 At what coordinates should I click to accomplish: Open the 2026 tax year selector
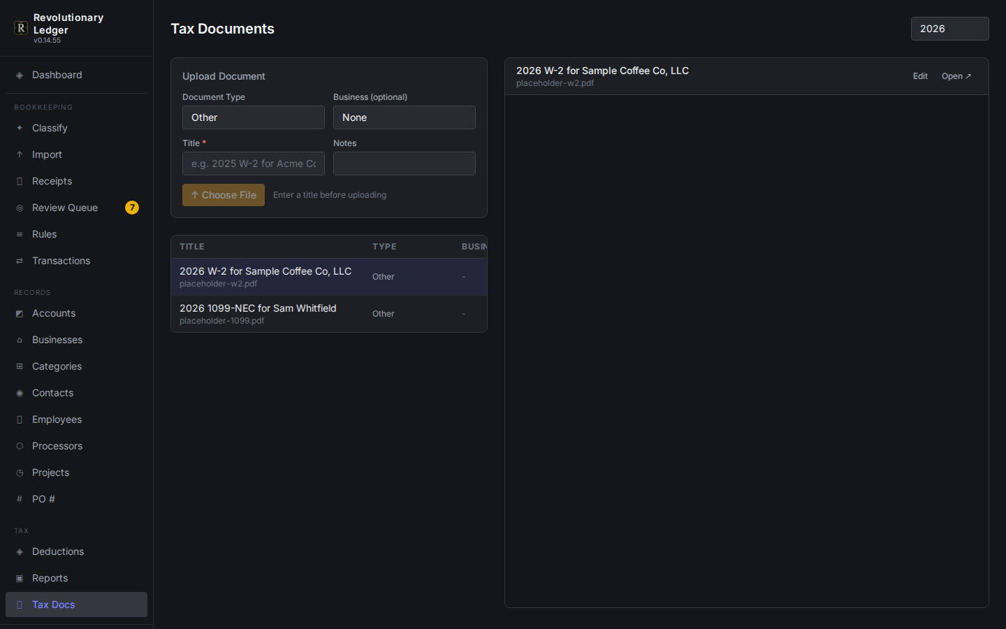(950, 29)
